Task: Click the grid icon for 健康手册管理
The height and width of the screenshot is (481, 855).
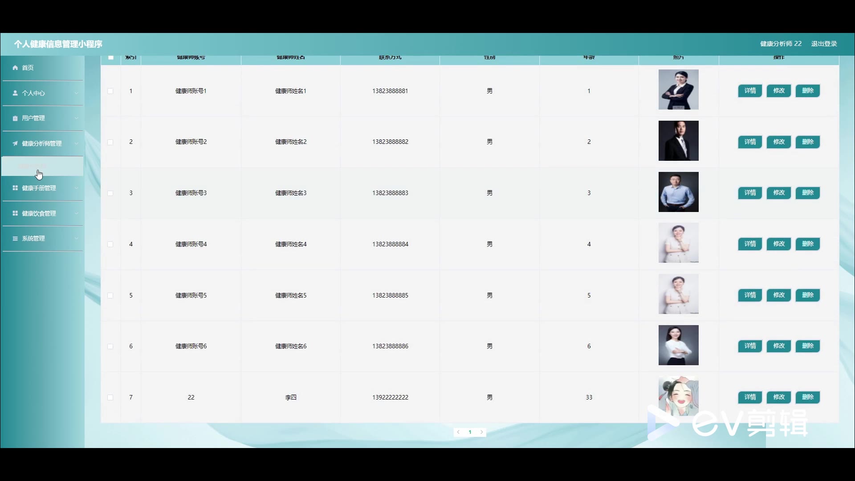Action: coord(15,188)
